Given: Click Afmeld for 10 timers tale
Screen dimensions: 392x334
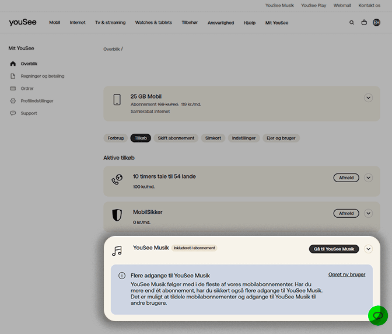Looking at the screenshot, I should point(346,178).
